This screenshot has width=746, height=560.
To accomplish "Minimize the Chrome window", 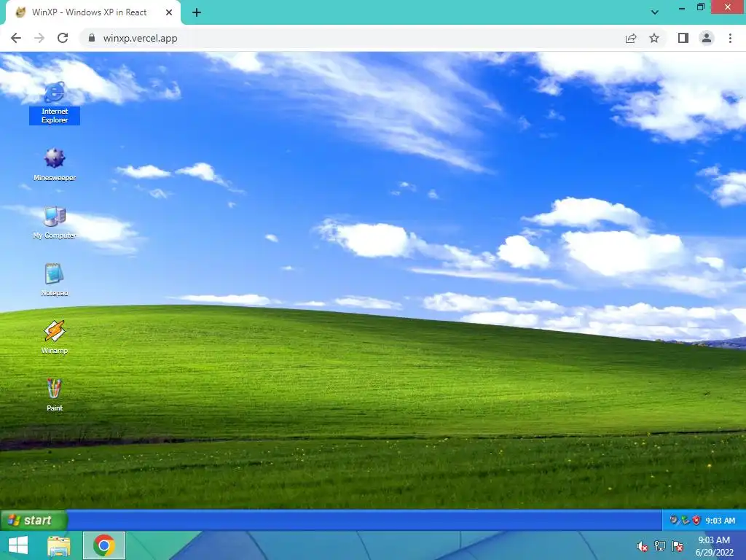I will (x=681, y=7).
